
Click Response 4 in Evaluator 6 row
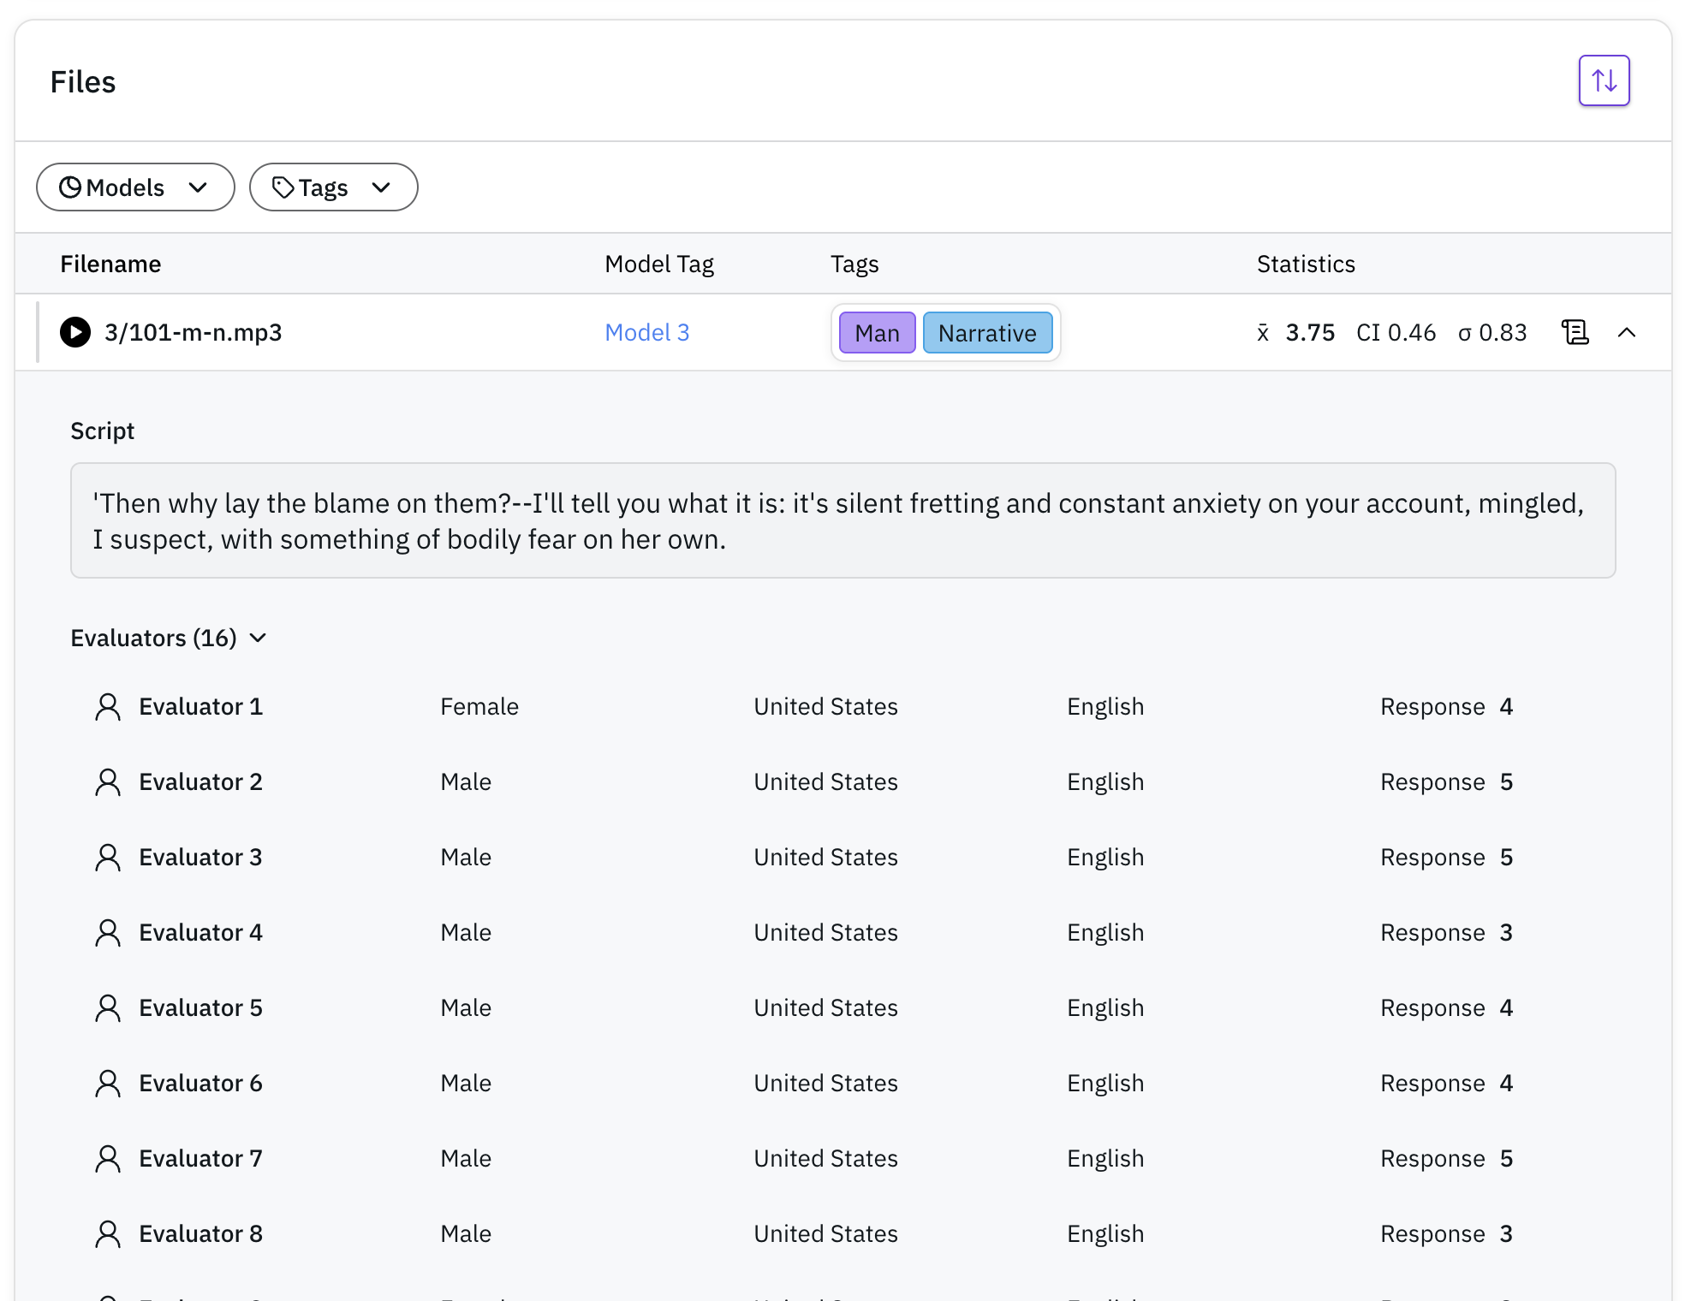[1446, 1083]
